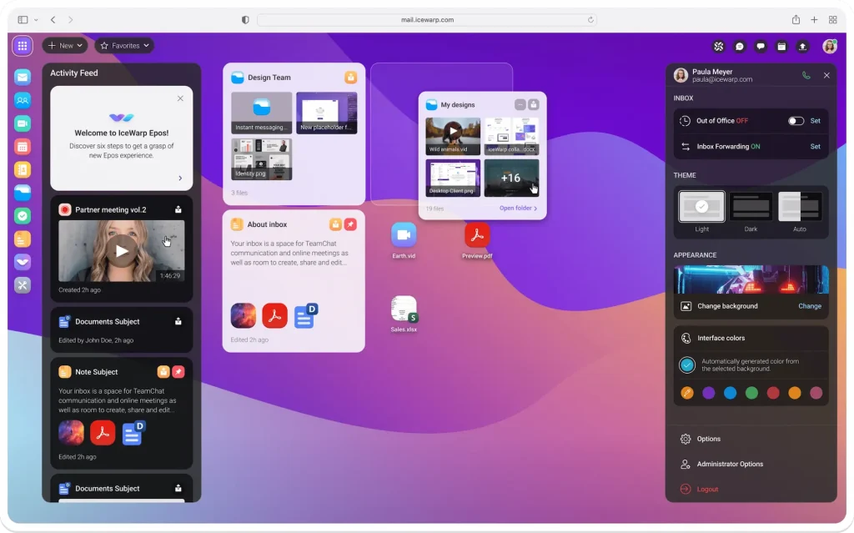Click Change to pick a new background
Viewport: 854px width, 533px height.
pyautogui.click(x=809, y=306)
